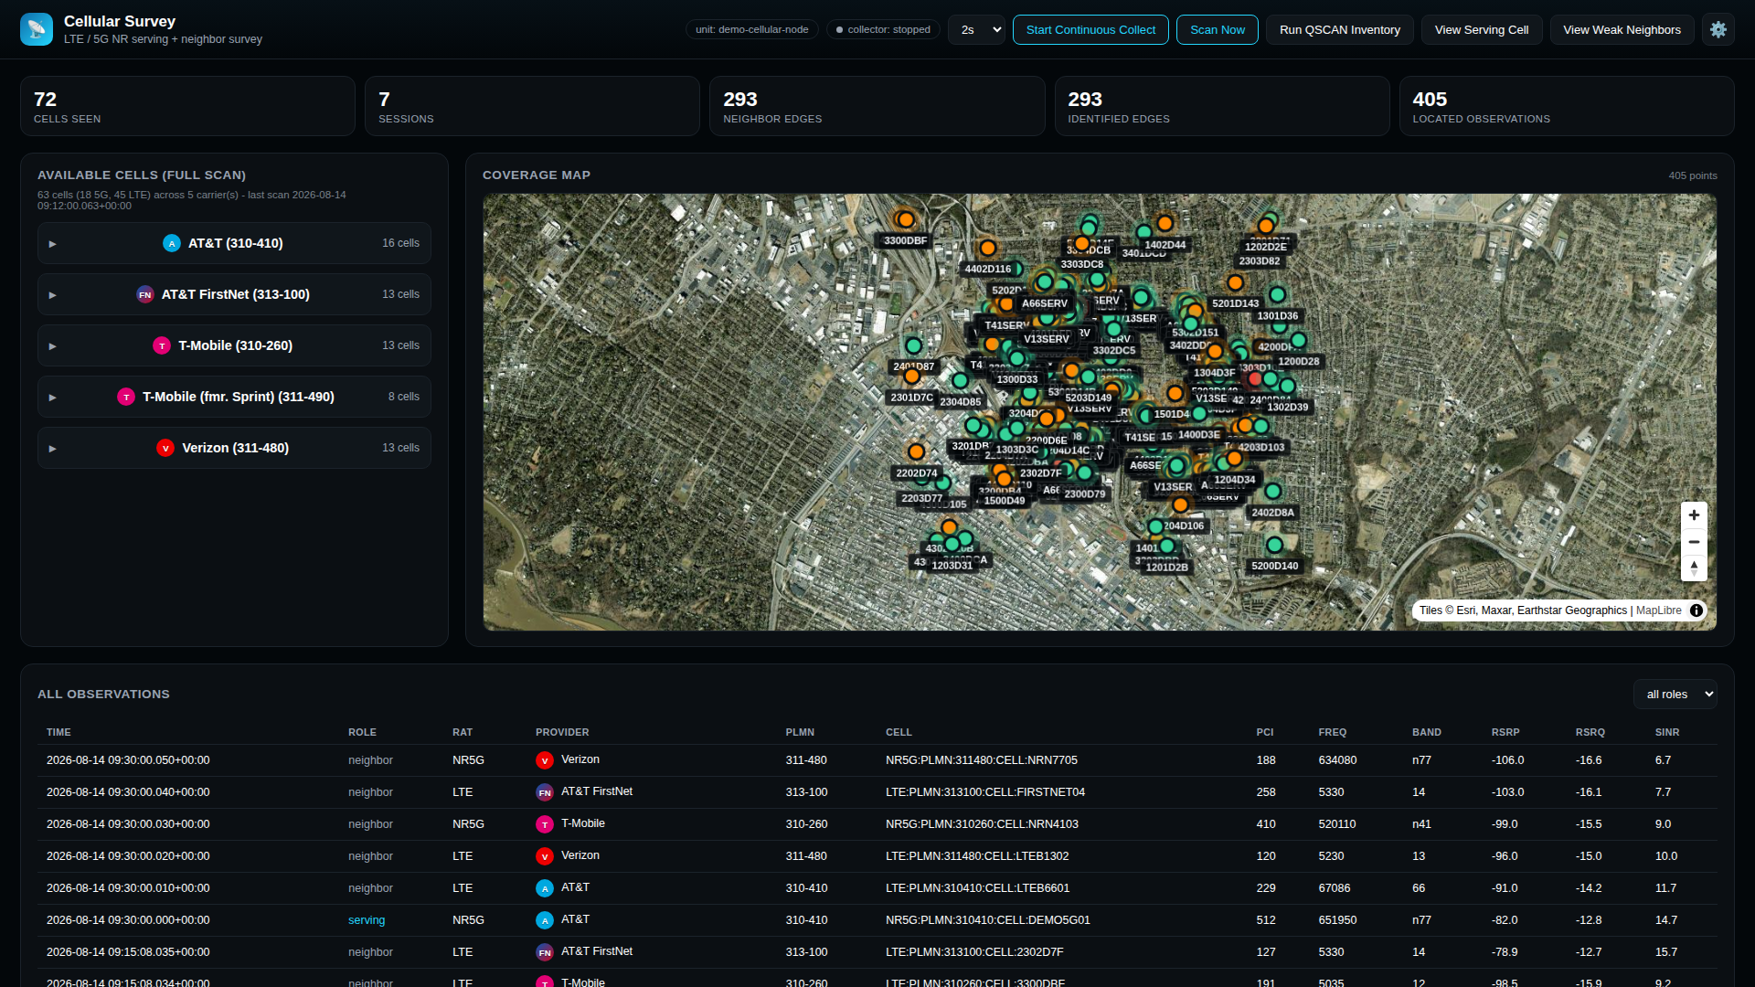Open settings via the gear icon

[x=1718, y=29]
